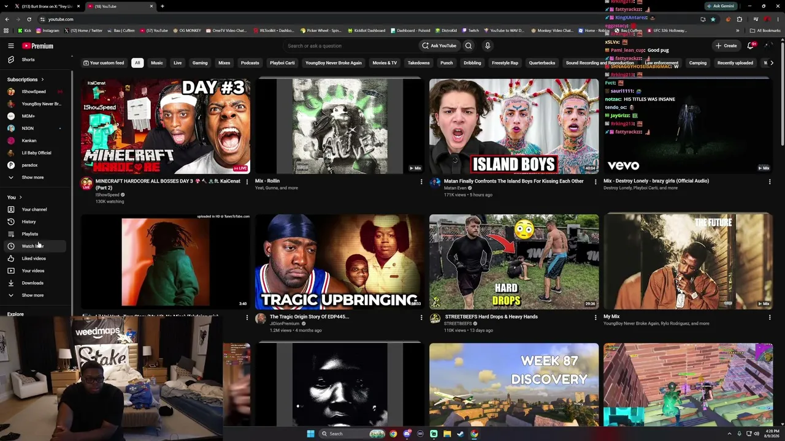Reload the page in the browser
The height and width of the screenshot is (441, 785).
coord(29,19)
